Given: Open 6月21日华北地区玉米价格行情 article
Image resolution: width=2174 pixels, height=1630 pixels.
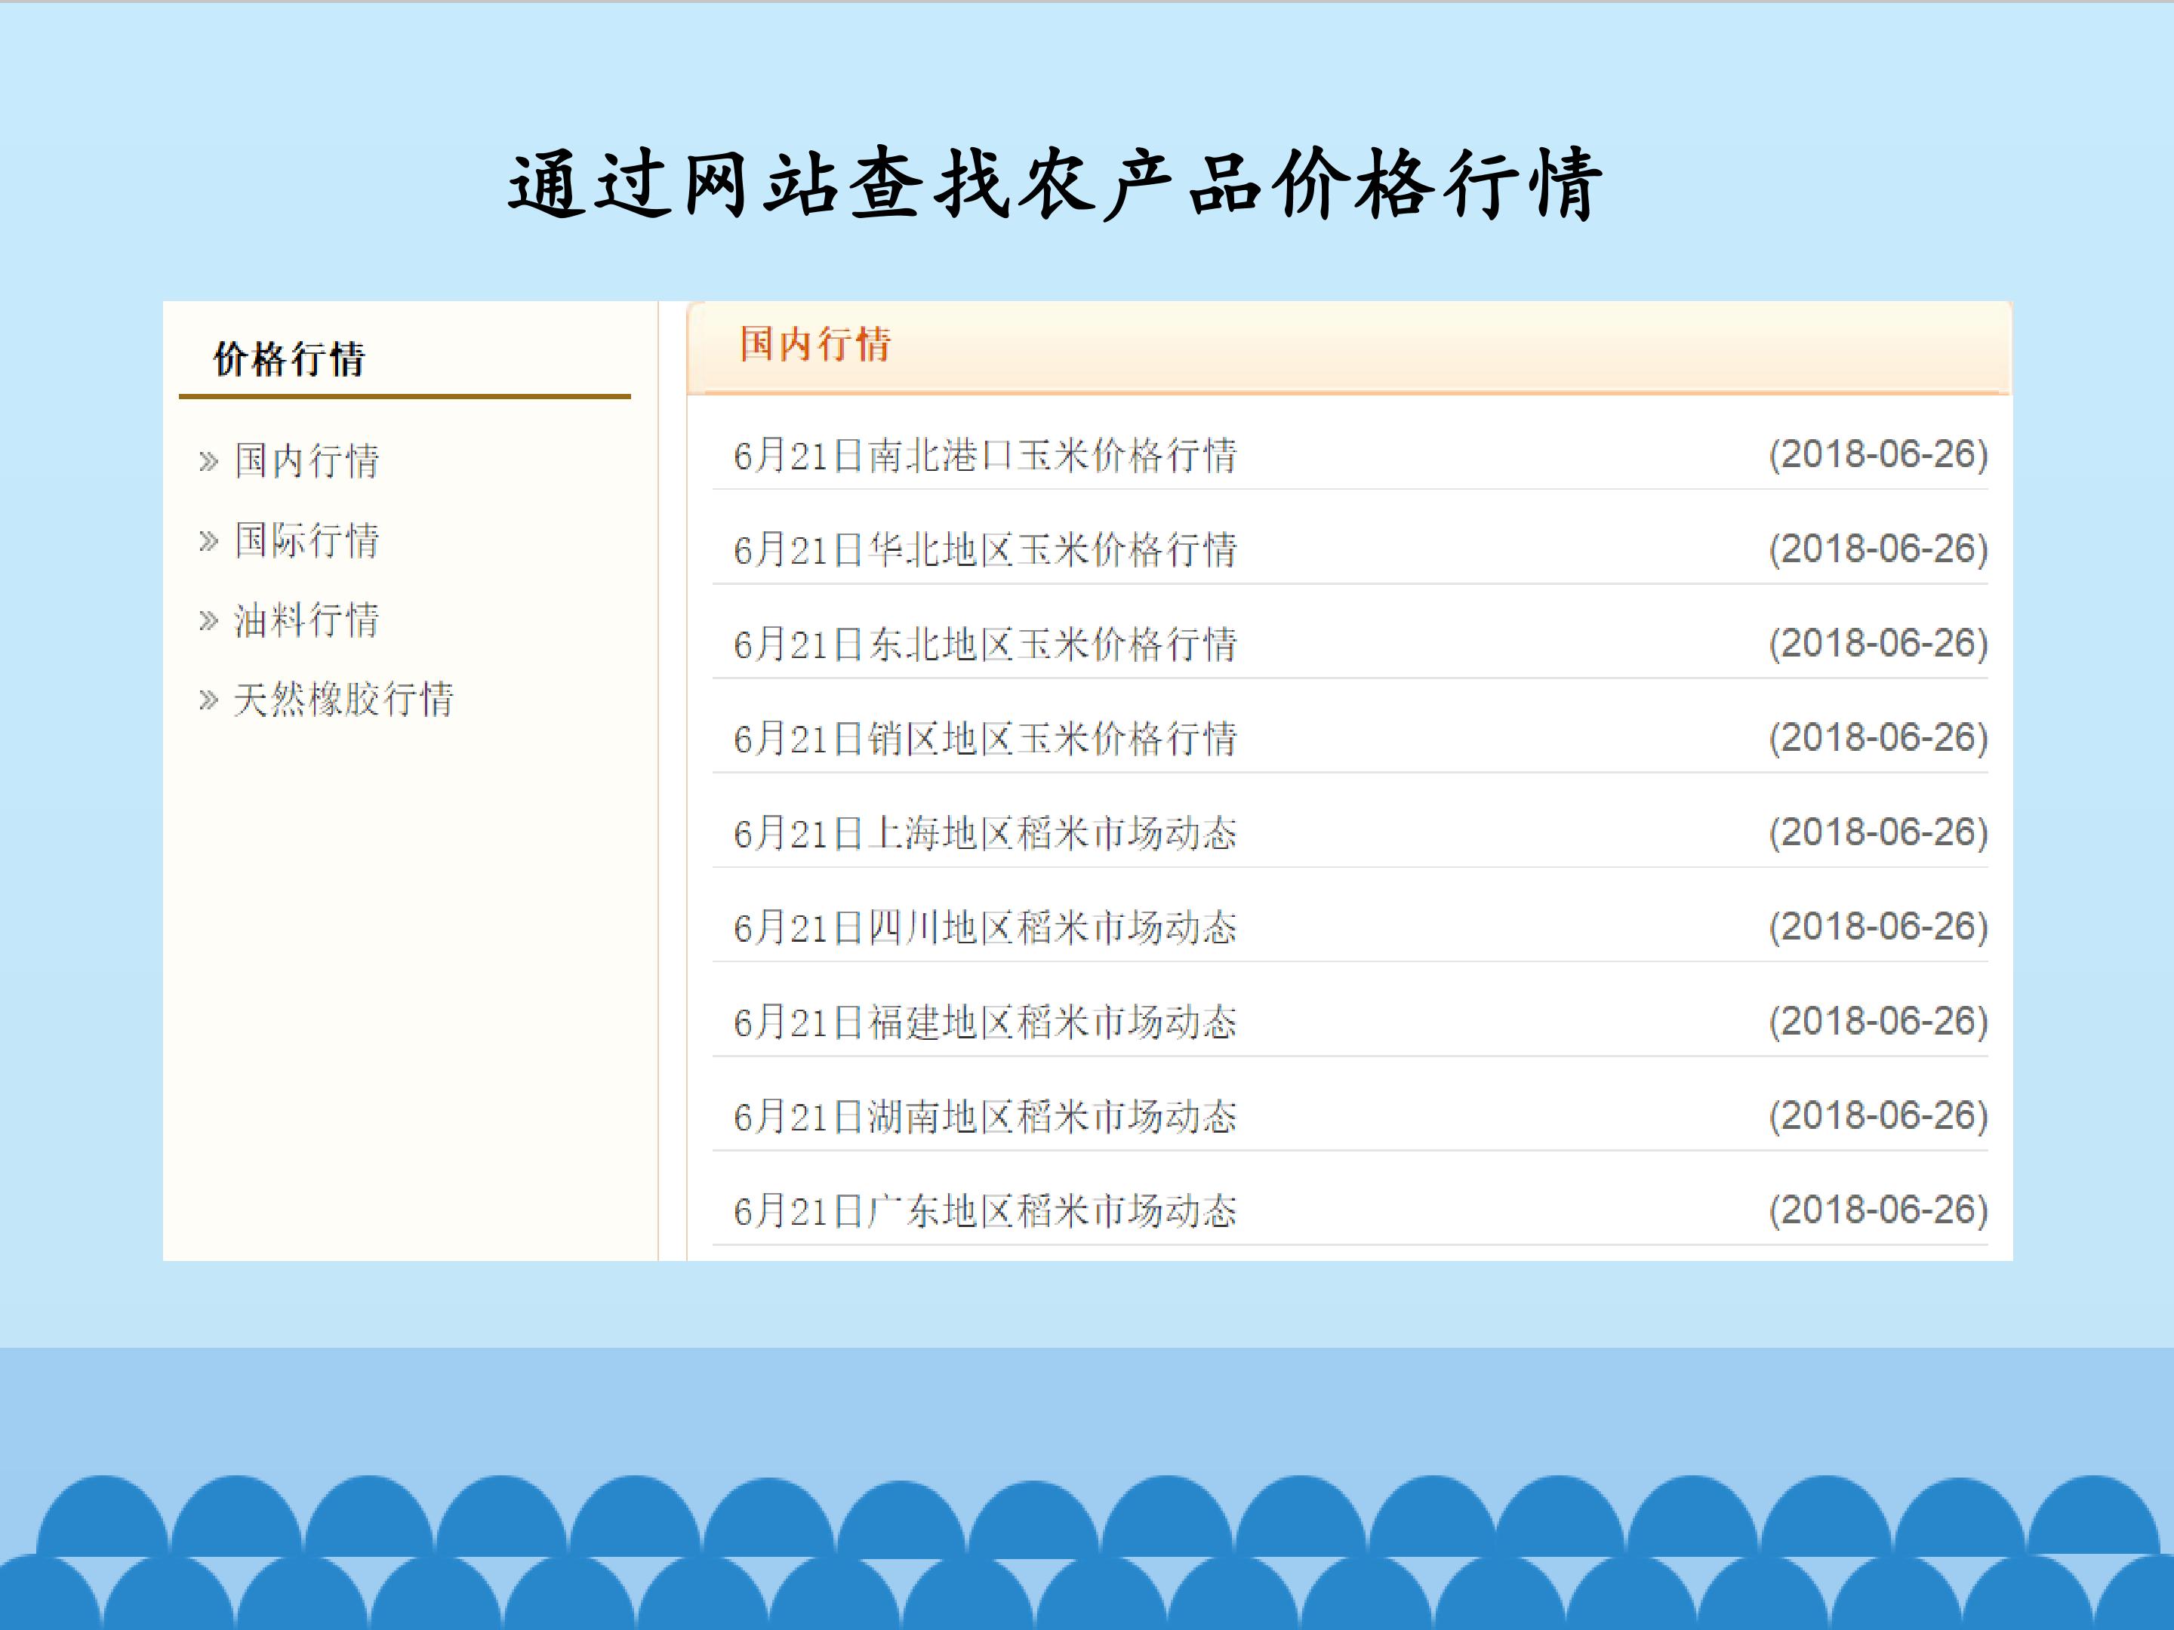Looking at the screenshot, I should 985,550.
